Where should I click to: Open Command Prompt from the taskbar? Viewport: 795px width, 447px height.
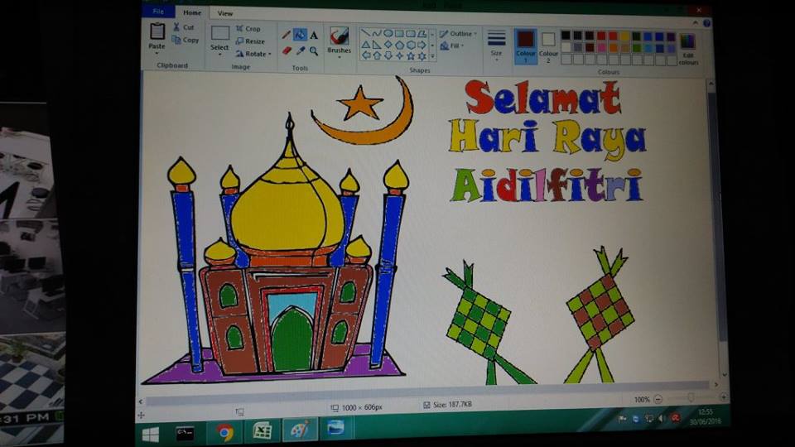pos(185,433)
